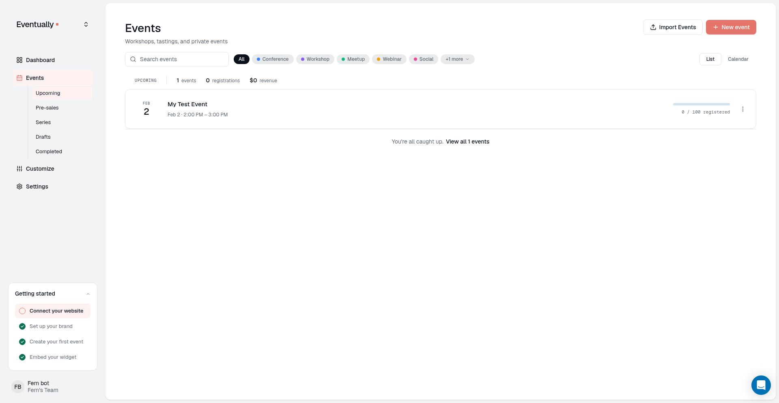This screenshot has width=779, height=403.
Task: Click the magnifier icon in search box
Action: coord(133,59)
